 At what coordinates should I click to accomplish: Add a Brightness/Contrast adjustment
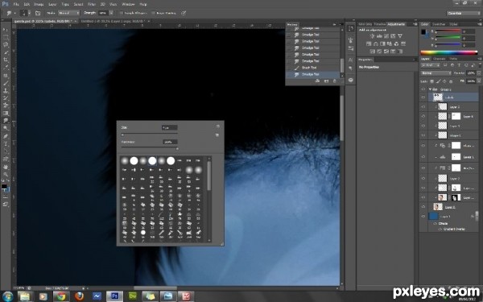pos(372,36)
